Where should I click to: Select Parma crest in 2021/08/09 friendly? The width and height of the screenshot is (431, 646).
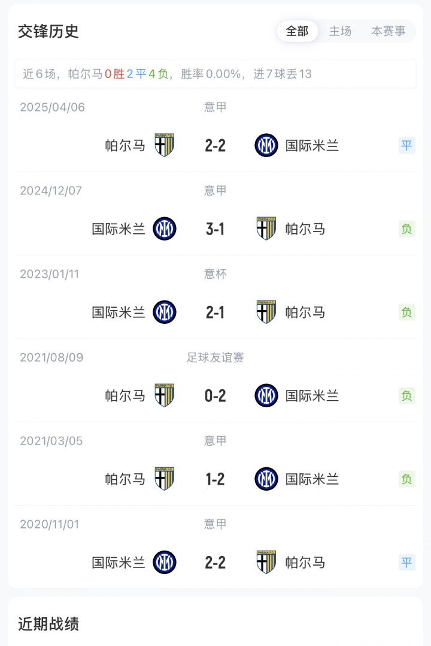(165, 395)
